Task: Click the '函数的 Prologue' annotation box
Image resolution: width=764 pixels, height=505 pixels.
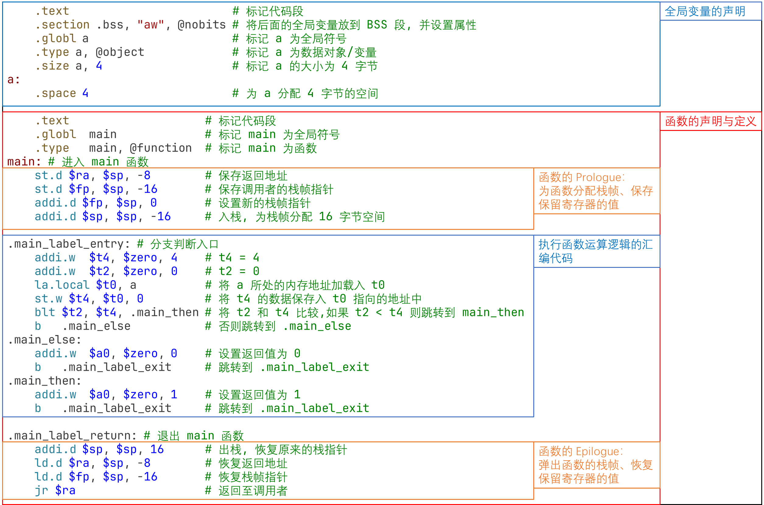Action: tap(596, 191)
